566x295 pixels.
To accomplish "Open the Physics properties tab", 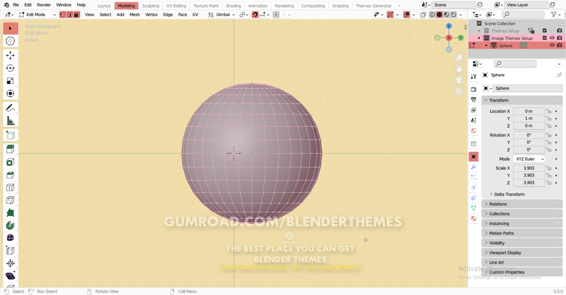I will point(474,187).
